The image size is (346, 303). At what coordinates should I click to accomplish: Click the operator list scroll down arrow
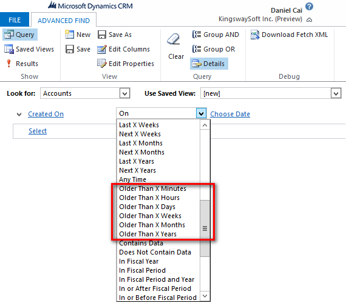pyautogui.click(x=205, y=296)
